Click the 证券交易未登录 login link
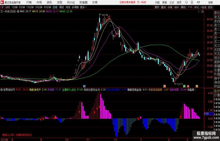This screenshot has width=220, height=141. (x=127, y=2)
